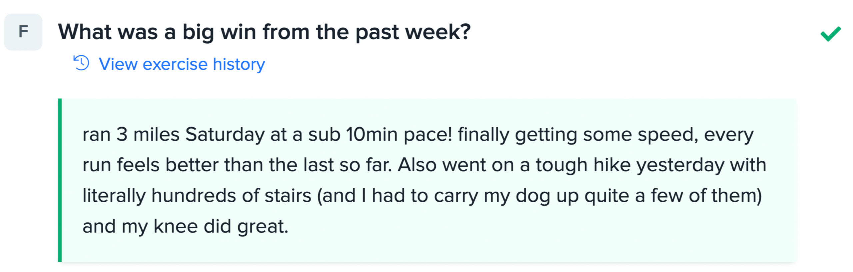The image size is (853, 272).
Task: Click the word "Saturday" in the answer
Action: pos(225,135)
